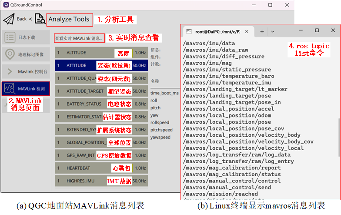Maximize the terminal window
The width and height of the screenshot is (341, 215).
coord(317,30)
